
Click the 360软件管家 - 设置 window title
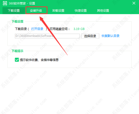[x=22, y=3]
